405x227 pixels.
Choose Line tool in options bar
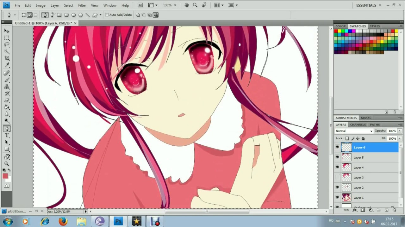(x=88, y=15)
